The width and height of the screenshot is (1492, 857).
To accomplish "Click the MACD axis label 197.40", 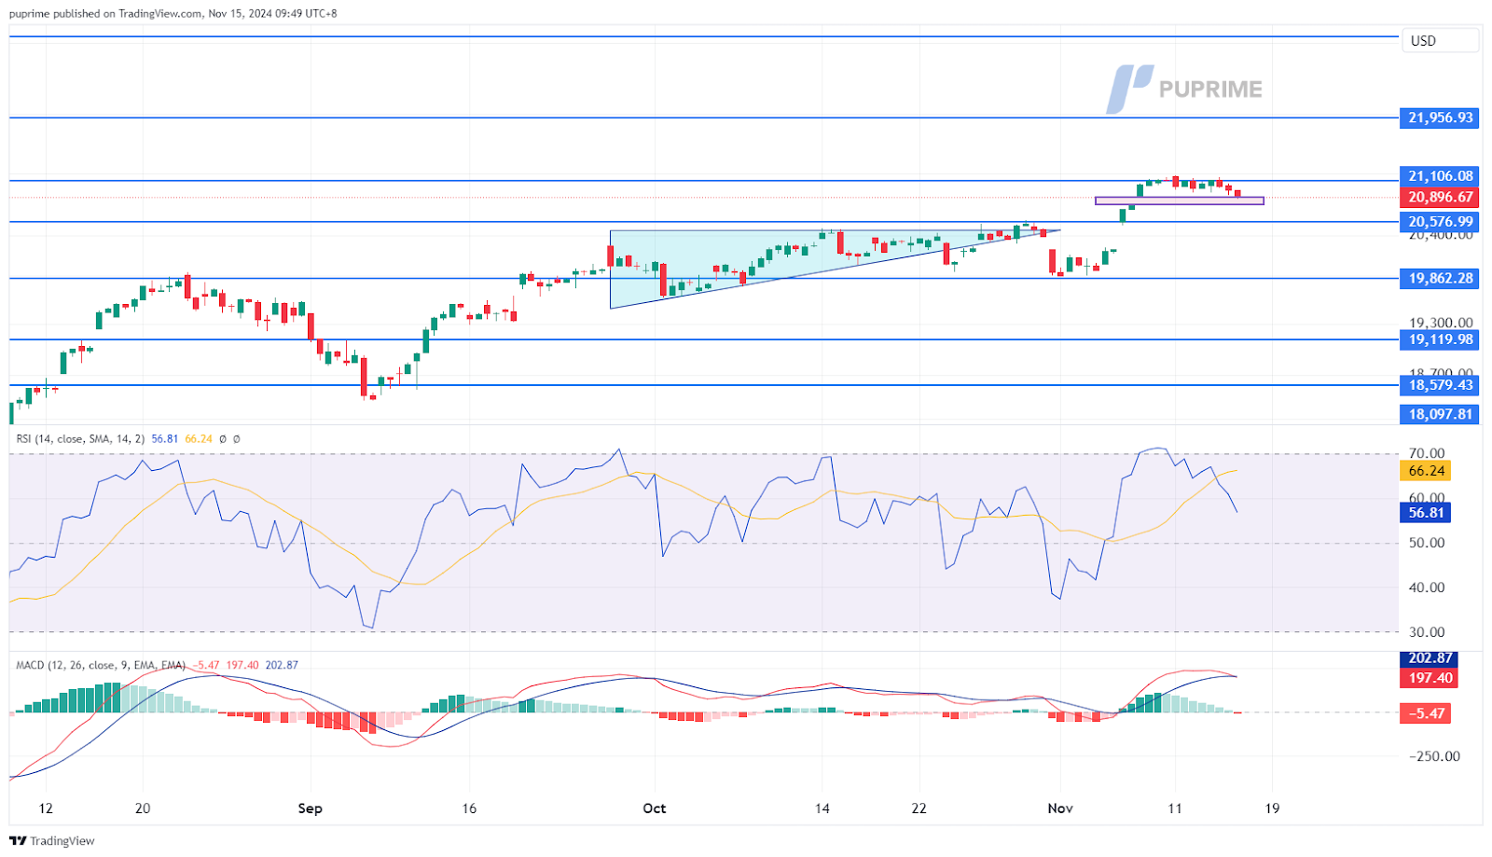I will [x=1430, y=678].
